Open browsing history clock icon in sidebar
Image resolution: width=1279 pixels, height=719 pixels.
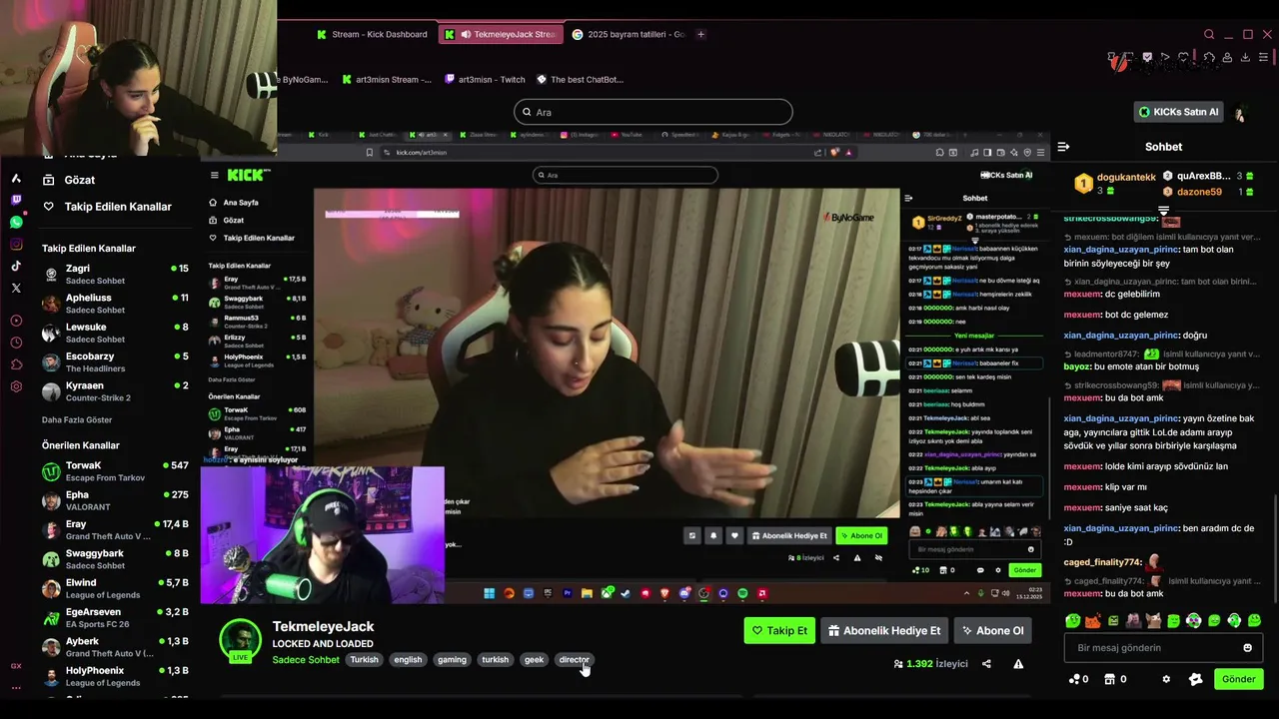16,343
